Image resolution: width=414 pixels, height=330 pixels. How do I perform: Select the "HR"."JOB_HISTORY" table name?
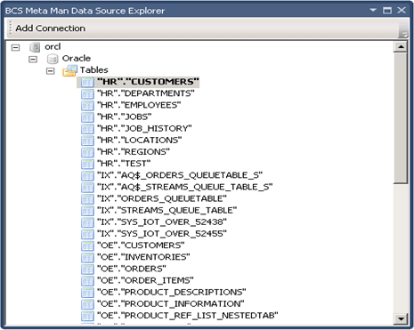144,128
